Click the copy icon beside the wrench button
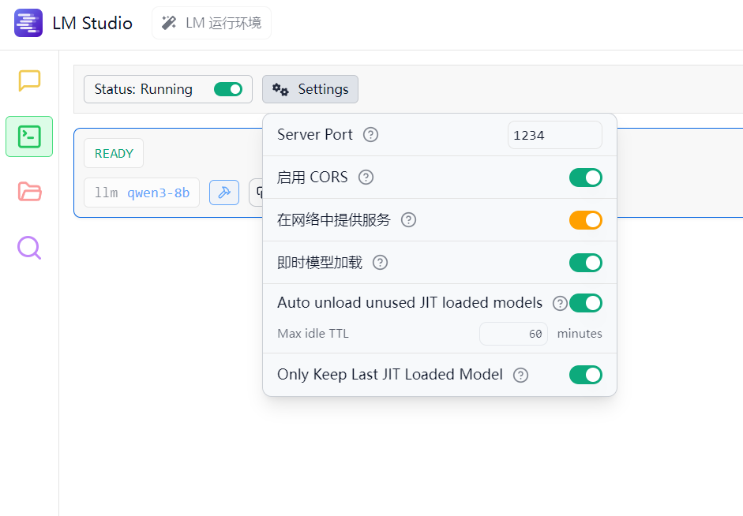This screenshot has height=516, width=743. [257, 193]
